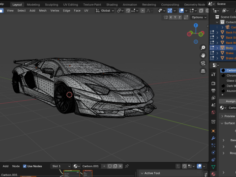Open Collection properties tab

click(x=213, y=121)
